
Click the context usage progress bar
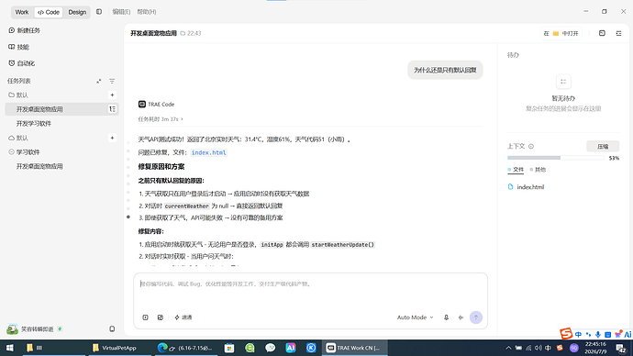556,158
